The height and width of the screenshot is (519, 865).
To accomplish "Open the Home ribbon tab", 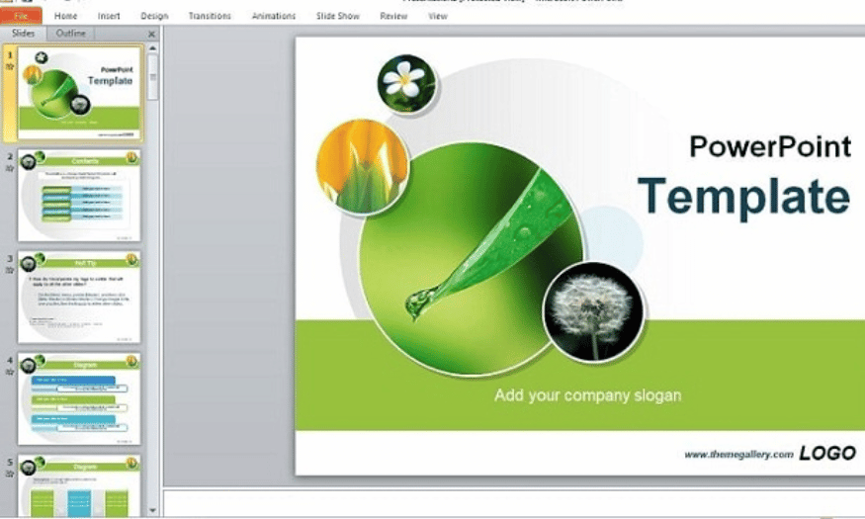I will click(65, 16).
